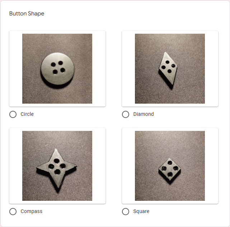Click the round four-hole button photo
This screenshot has height=227, width=230.
click(57, 68)
